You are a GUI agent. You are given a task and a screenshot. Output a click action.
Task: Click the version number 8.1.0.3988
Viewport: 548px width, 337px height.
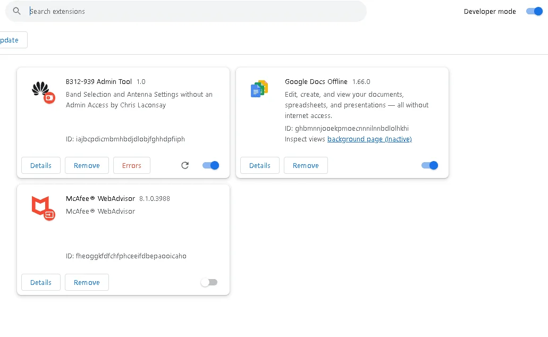click(x=155, y=199)
